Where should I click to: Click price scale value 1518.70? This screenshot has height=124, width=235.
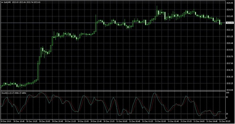click(x=230, y=57)
